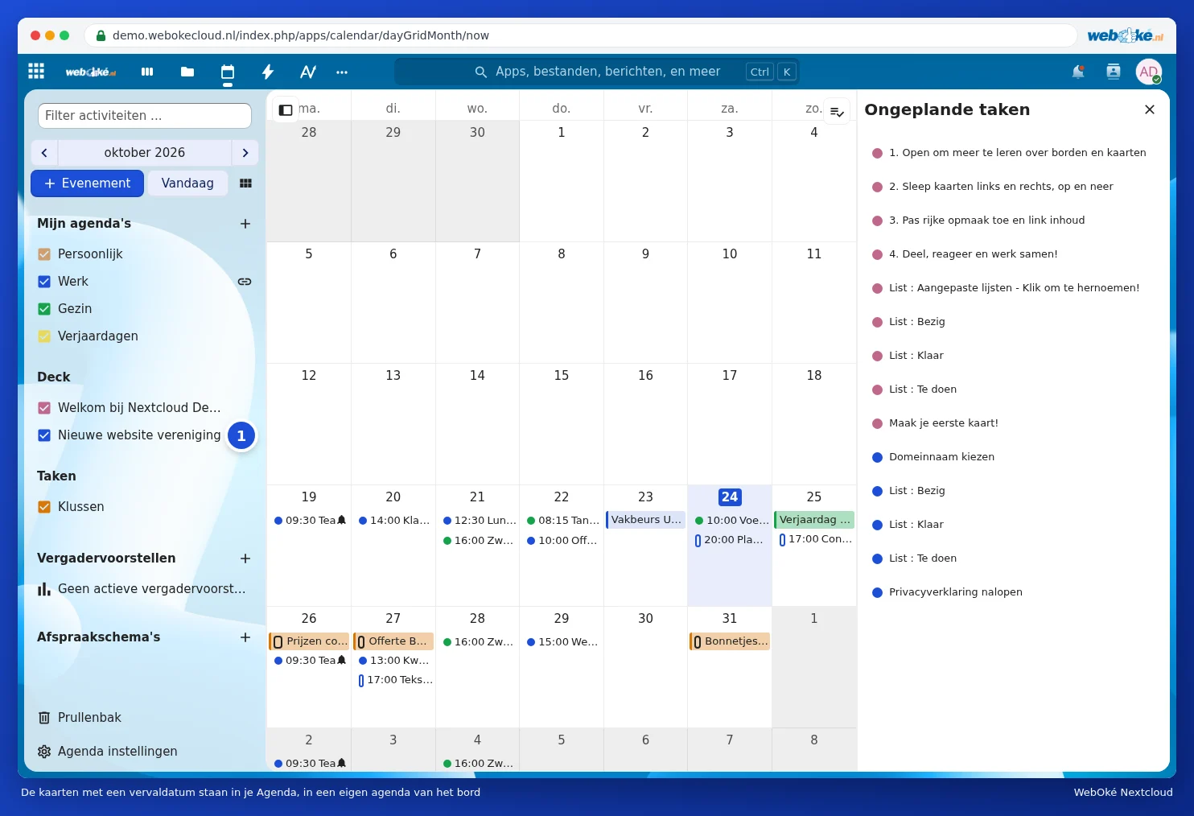
Task: Open the notifications bell
Action: click(x=1078, y=72)
